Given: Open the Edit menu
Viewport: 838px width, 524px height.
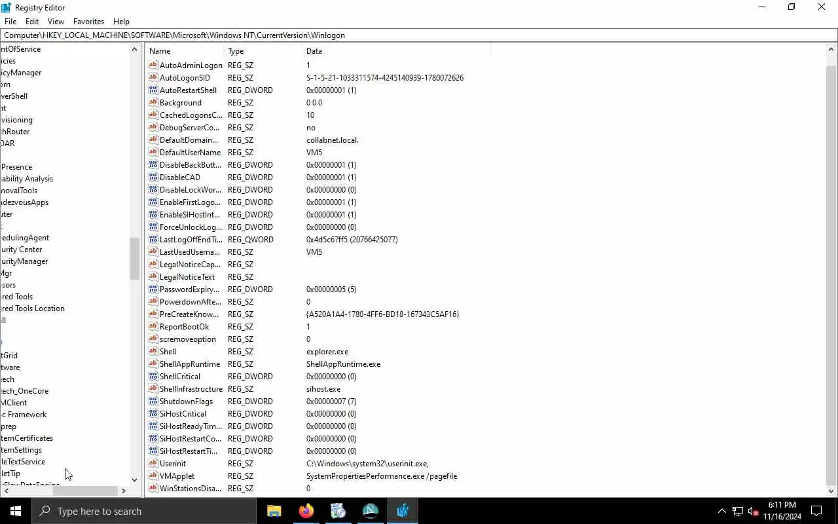Looking at the screenshot, I should coord(32,21).
